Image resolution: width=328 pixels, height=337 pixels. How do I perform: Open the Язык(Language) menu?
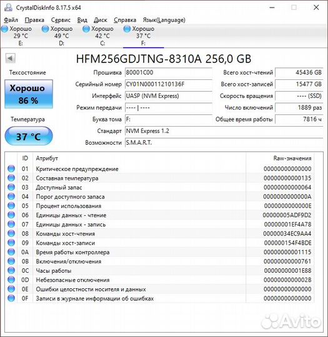point(164,20)
